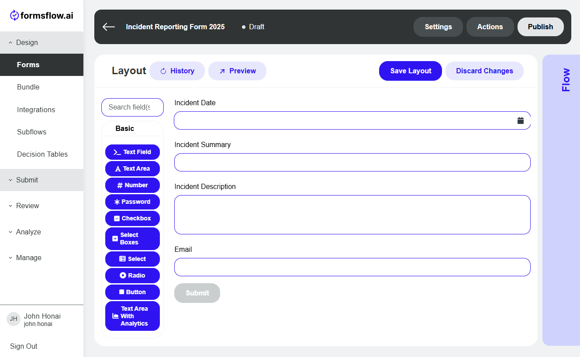Click the Incident Description text area
The image size is (580, 357).
[352, 215]
